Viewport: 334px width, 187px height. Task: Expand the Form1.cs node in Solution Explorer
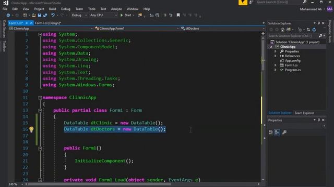point(276,65)
